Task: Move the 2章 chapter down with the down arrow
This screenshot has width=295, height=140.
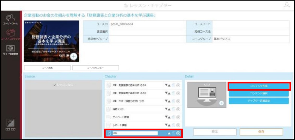Action: 166,85
